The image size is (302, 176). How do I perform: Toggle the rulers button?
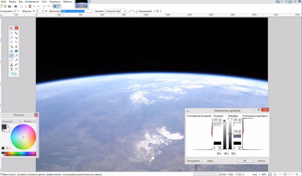[x=59, y=6]
